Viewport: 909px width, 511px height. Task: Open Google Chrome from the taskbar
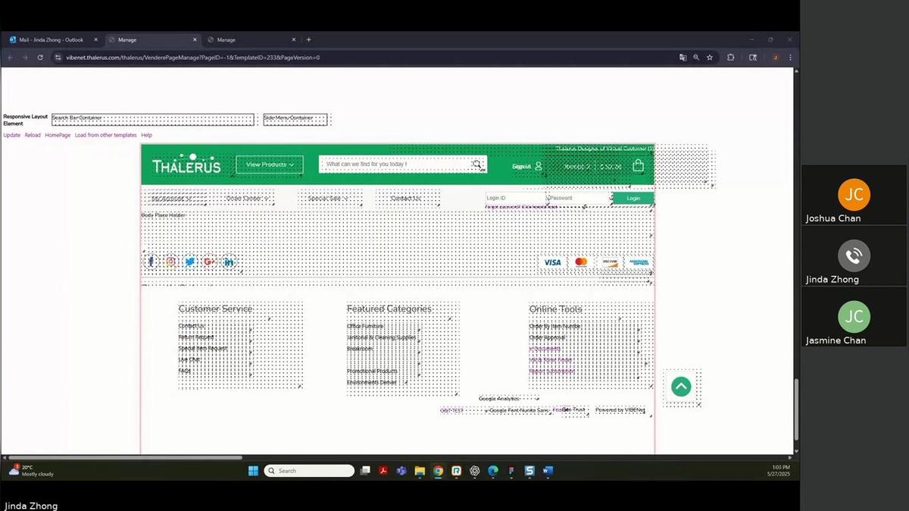point(439,471)
